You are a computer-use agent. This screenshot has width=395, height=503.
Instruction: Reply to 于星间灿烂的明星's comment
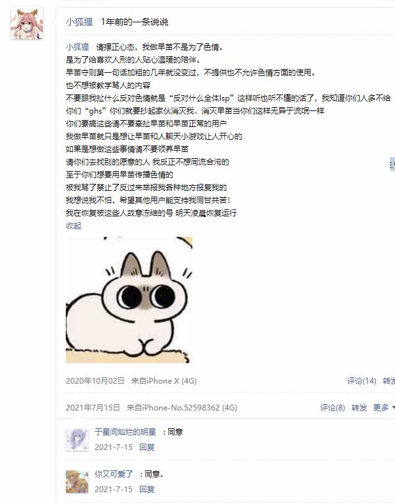[147, 447]
